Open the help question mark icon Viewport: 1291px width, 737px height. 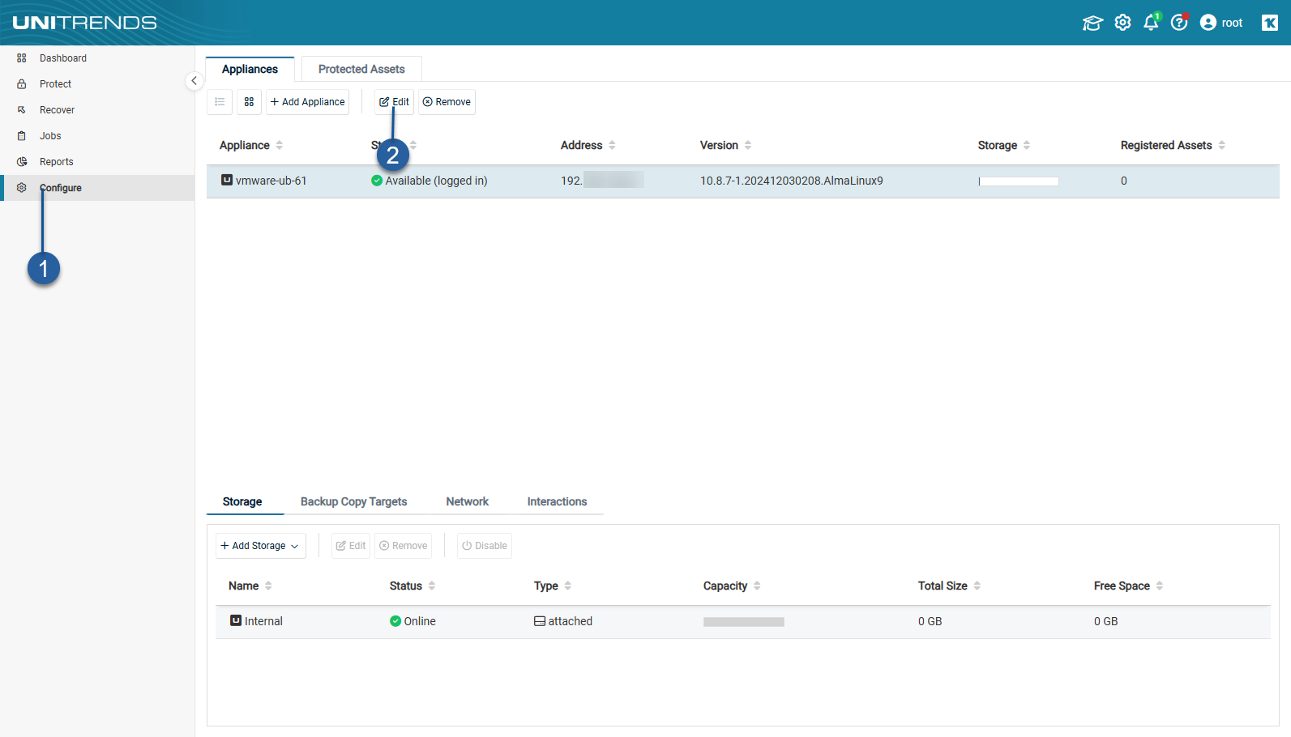(x=1180, y=22)
